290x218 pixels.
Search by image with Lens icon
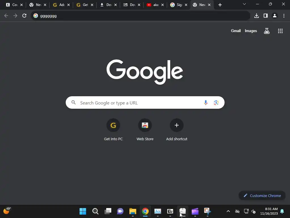click(216, 102)
